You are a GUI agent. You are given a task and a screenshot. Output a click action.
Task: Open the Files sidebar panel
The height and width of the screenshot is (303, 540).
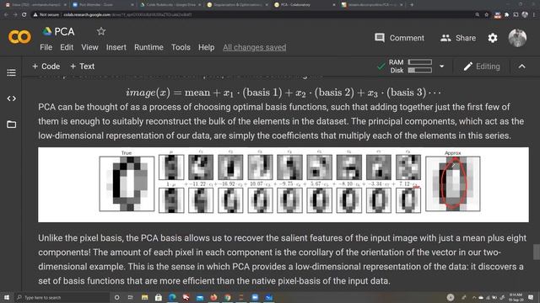pyautogui.click(x=11, y=125)
